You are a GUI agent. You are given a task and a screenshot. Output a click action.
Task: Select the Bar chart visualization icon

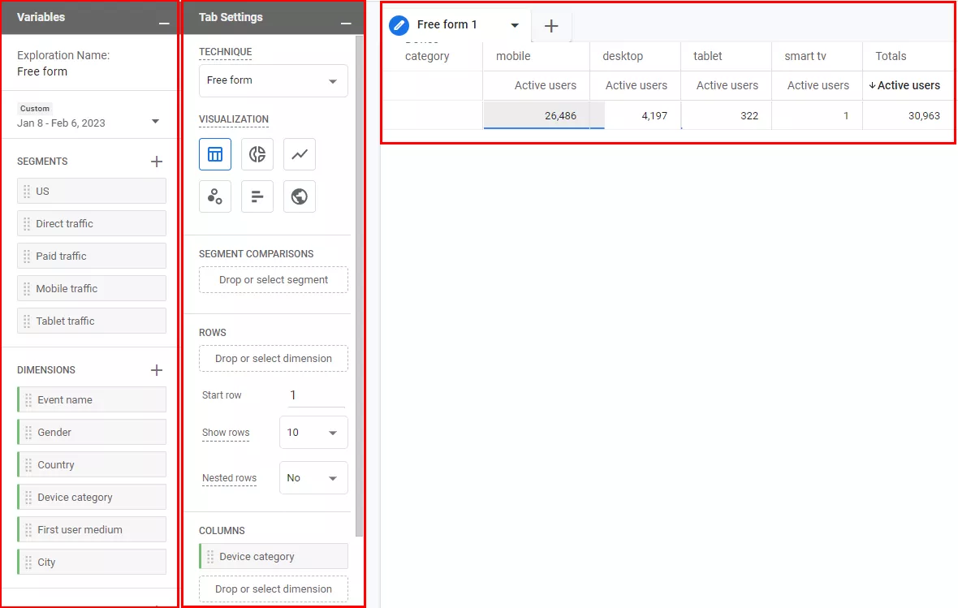click(257, 196)
